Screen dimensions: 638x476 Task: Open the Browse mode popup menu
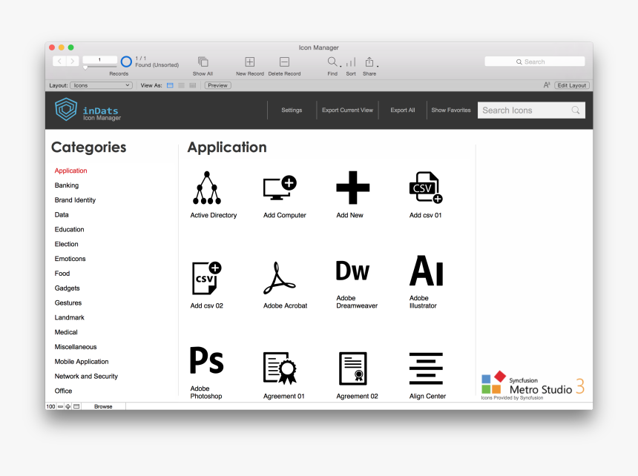103,406
